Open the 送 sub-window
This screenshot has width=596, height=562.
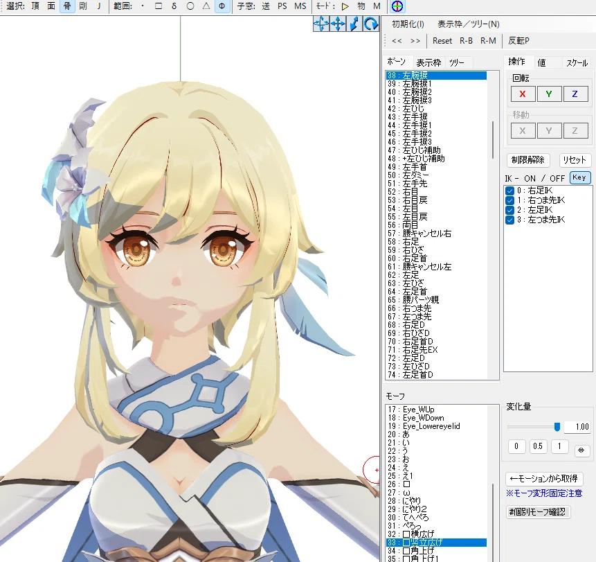coord(266,6)
